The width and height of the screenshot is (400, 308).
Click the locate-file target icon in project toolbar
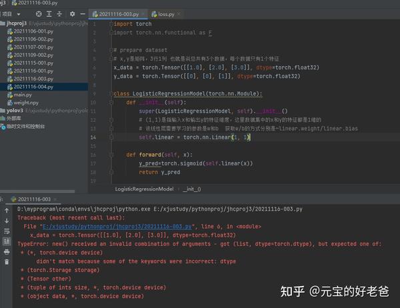(39, 14)
